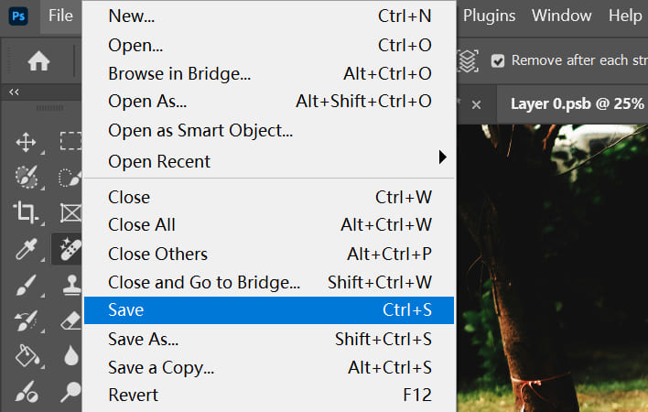Select the Quick Selection brush tool
This screenshot has height=412, width=648.
(x=70, y=178)
